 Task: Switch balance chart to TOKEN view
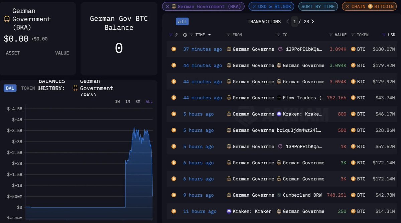tap(28, 88)
